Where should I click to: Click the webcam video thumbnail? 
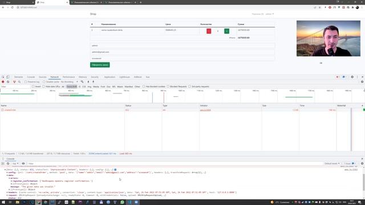pos(328,38)
